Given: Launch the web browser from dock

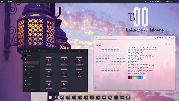Looking at the screenshot, I should (x=62, y=98).
